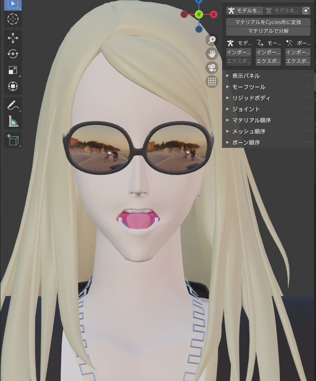This screenshot has height=381, width=316.
Task: Click the bone armature icon beside ボー...
Action: click(x=289, y=43)
